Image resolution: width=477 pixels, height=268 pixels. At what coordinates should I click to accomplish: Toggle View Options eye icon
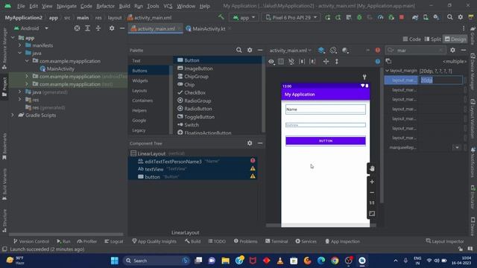[x=271, y=61]
